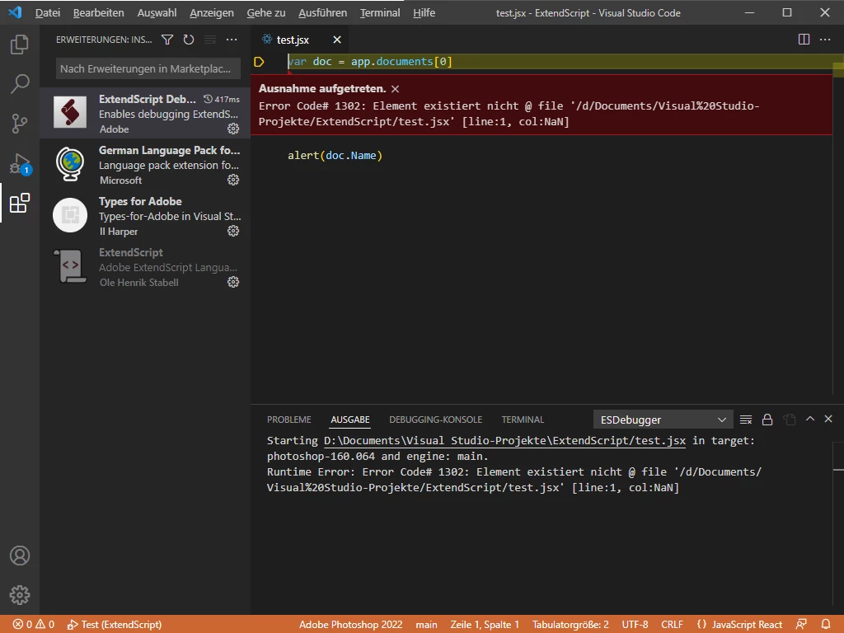The height and width of the screenshot is (633, 844).
Task: Open the feedback icon in status bar
Action: (x=801, y=625)
